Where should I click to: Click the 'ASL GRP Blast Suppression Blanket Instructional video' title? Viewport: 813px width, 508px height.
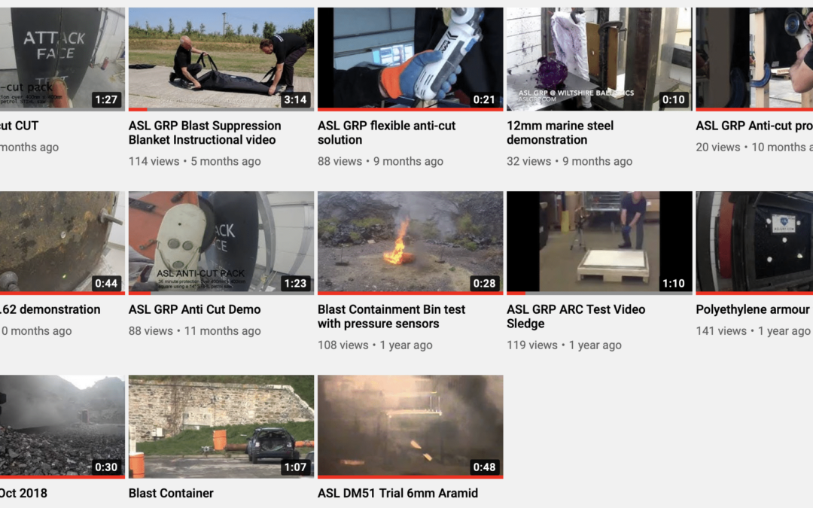(205, 132)
